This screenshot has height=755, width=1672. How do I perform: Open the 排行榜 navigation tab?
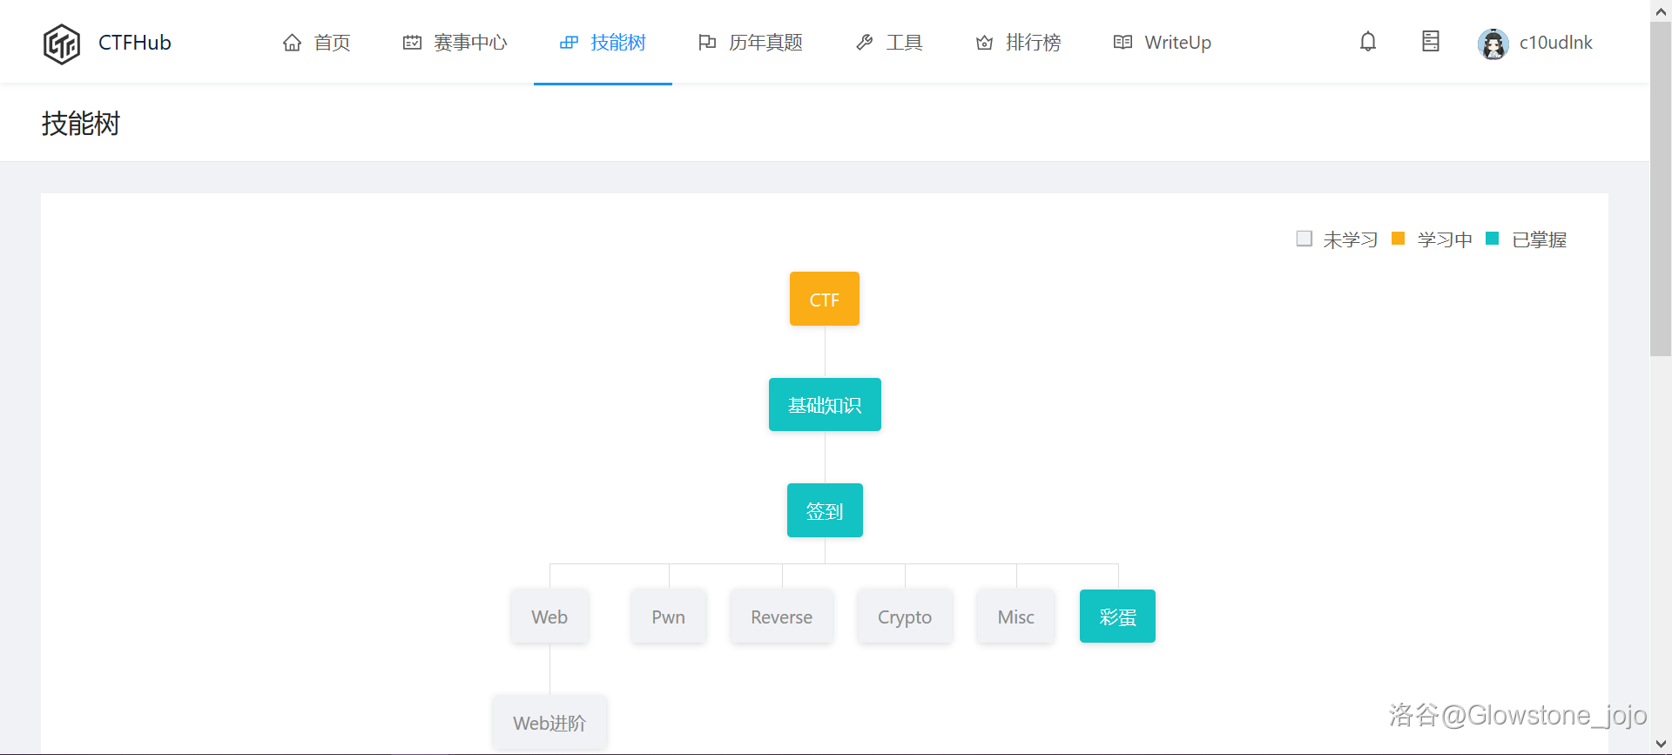(1018, 43)
